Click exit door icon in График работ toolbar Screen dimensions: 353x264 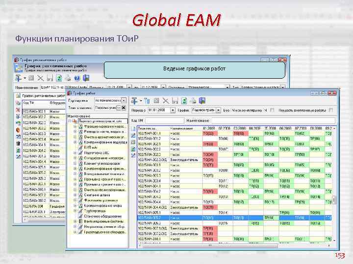click(x=202, y=101)
